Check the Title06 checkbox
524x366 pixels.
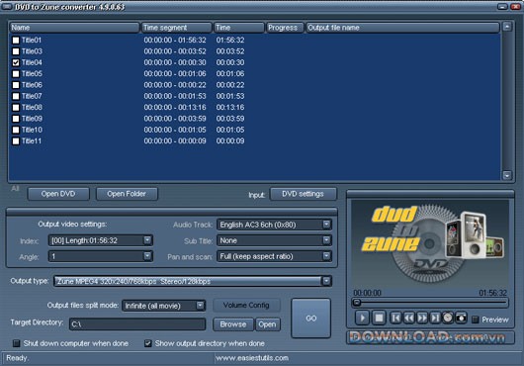point(16,85)
